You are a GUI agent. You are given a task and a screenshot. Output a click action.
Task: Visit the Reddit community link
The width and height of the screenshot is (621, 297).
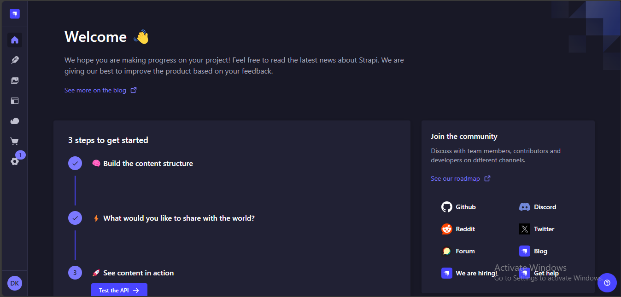[x=458, y=229]
